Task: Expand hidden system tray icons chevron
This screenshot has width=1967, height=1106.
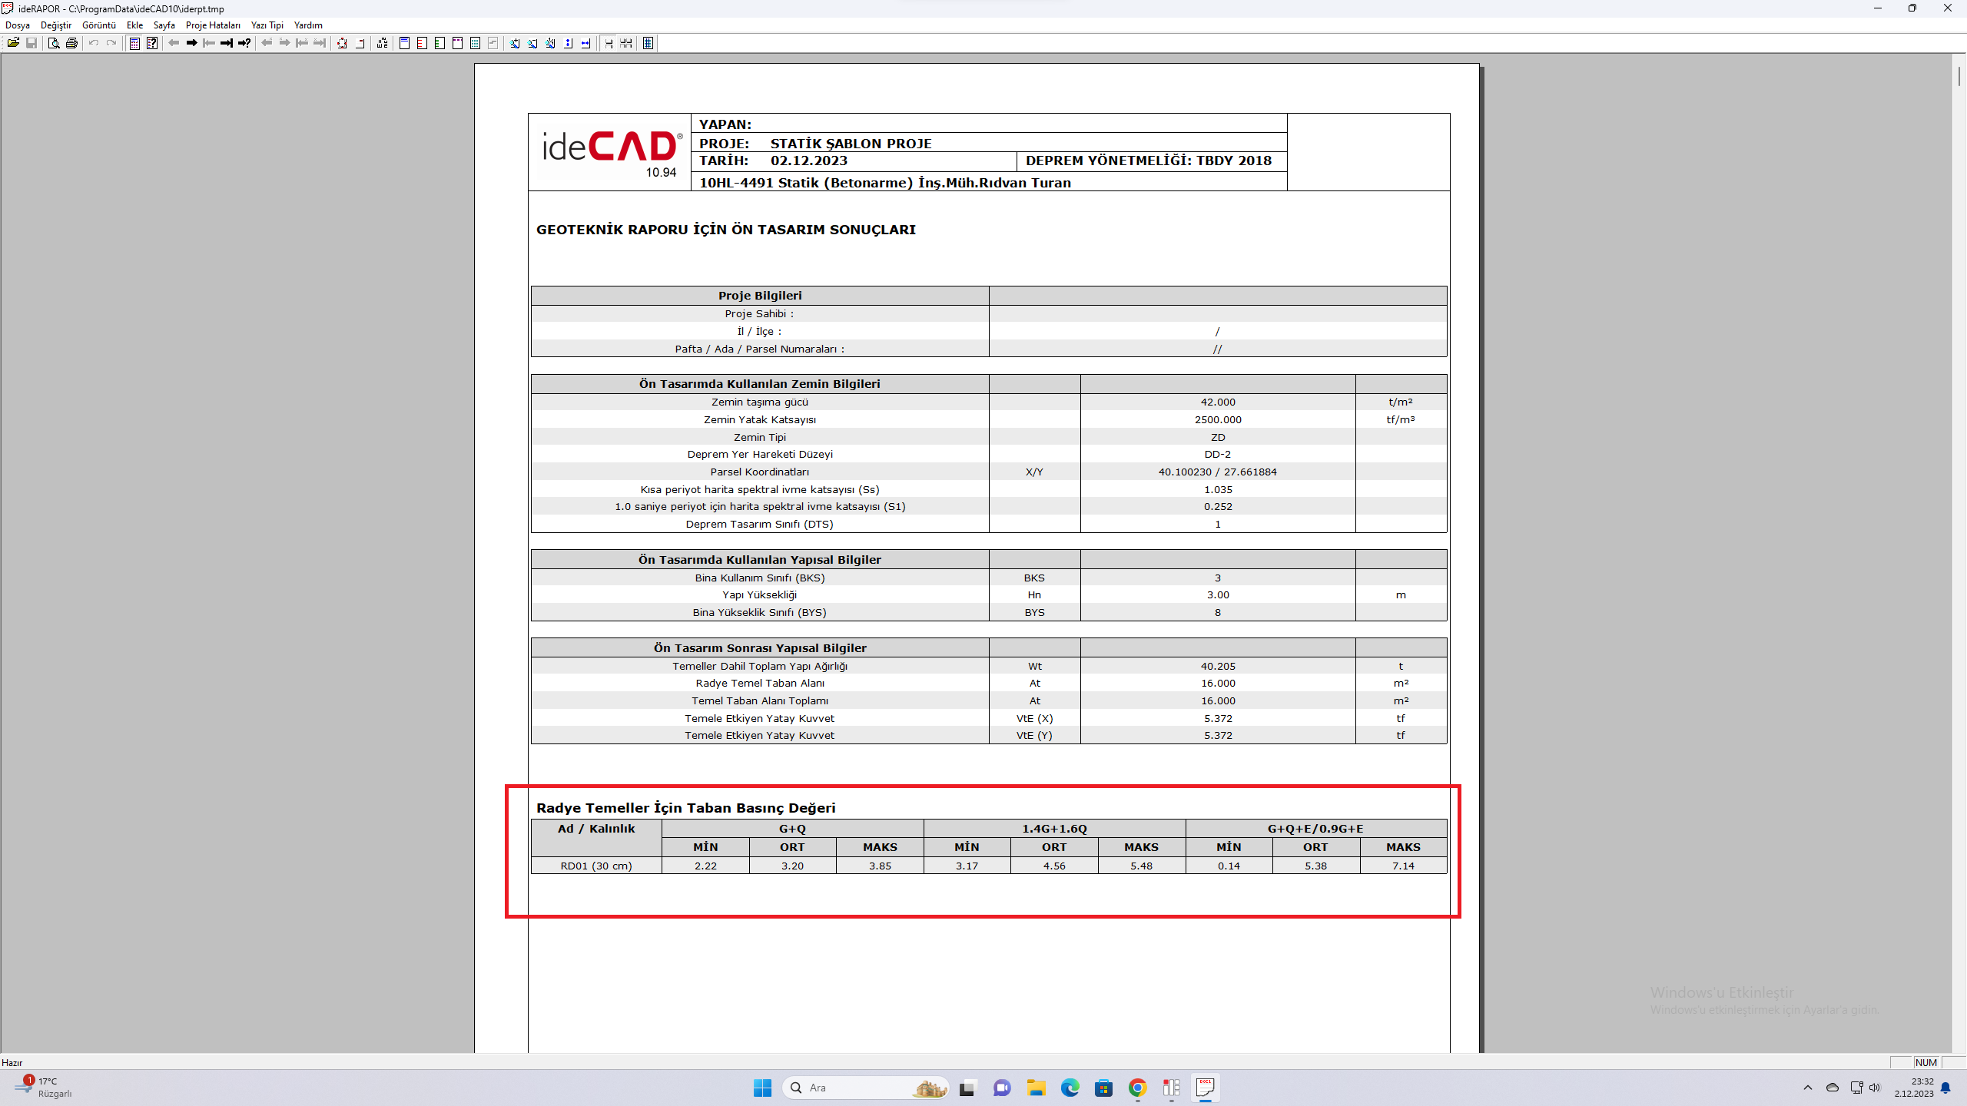Action: coord(1808,1088)
